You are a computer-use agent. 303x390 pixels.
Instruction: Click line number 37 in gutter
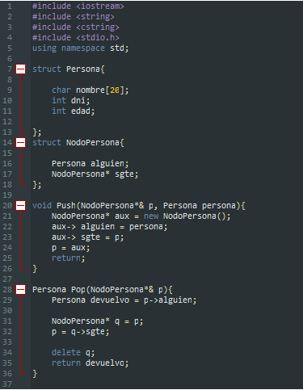tap(7, 384)
